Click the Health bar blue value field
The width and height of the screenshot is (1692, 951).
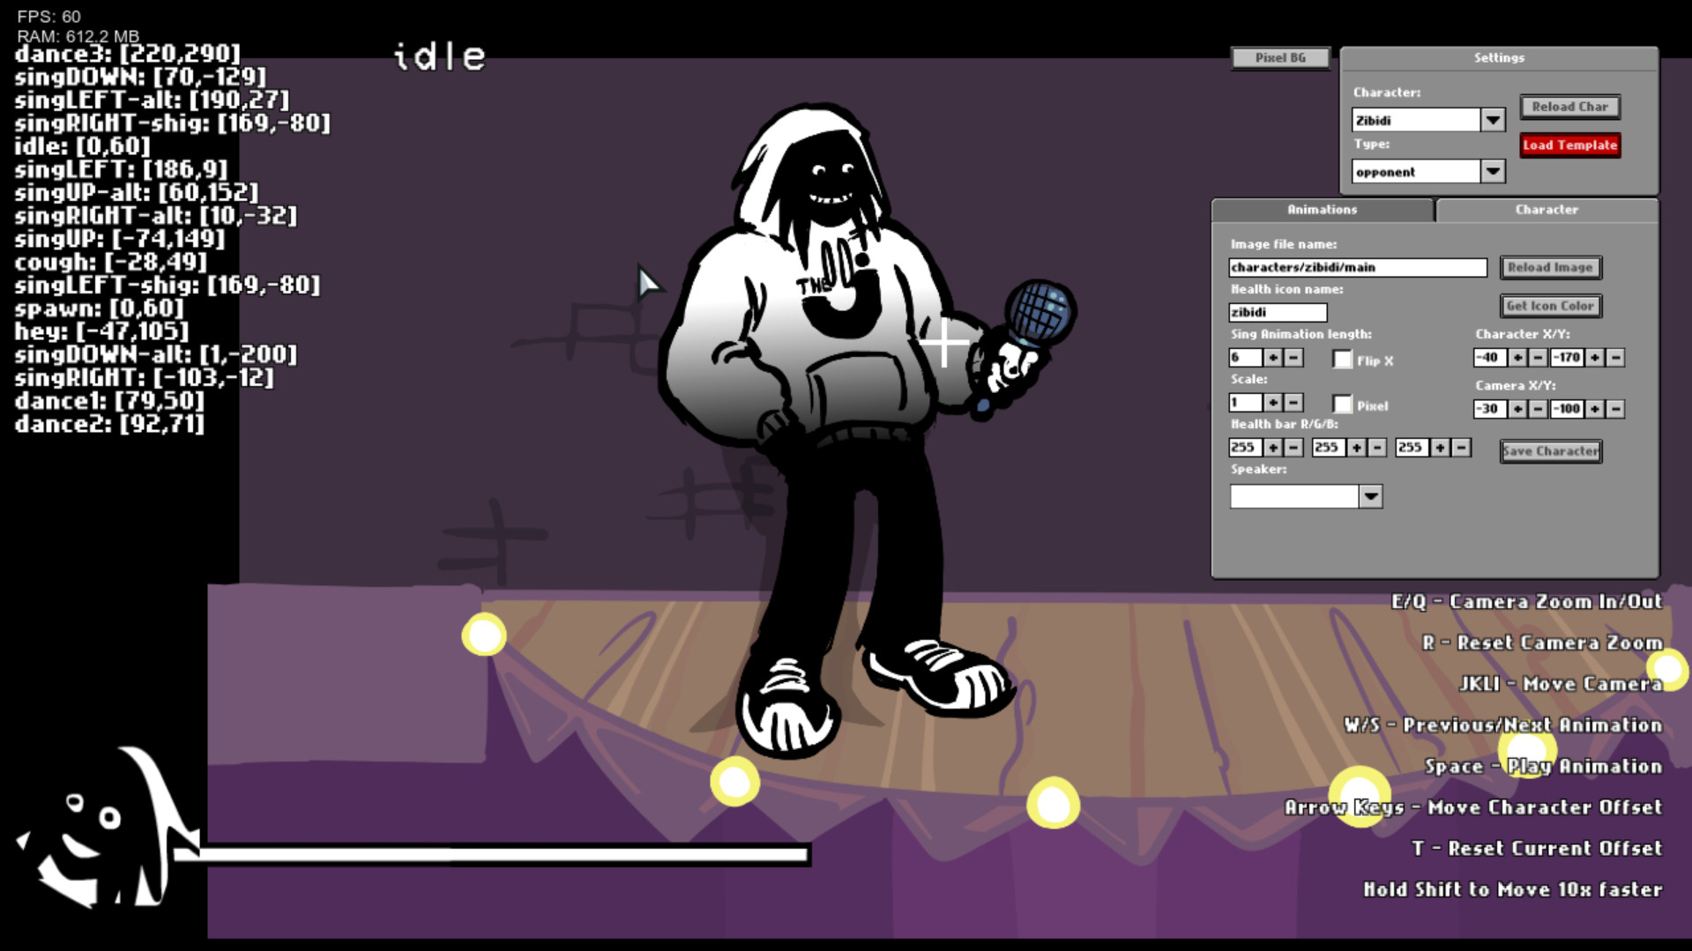point(1412,447)
